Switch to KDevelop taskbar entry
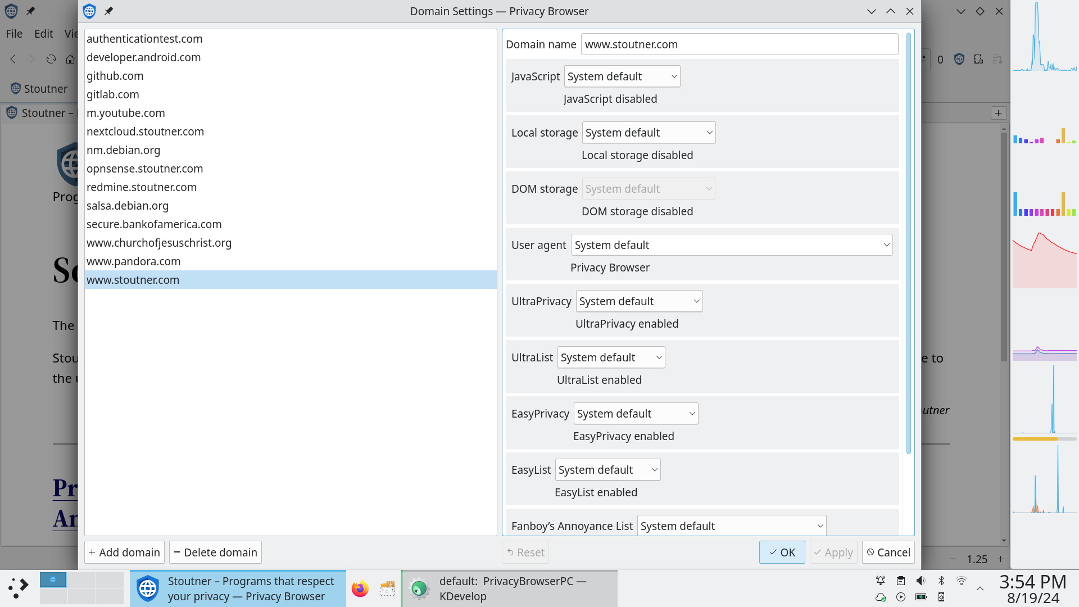 coord(510,588)
